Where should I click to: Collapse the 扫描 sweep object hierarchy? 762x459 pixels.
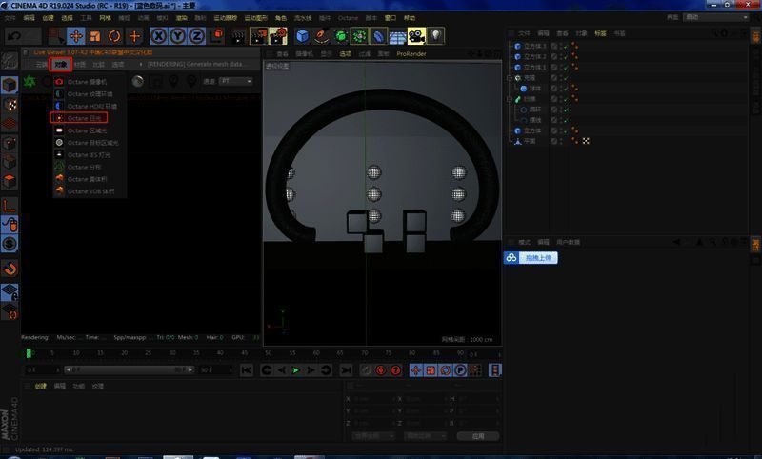pyautogui.click(x=511, y=98)
